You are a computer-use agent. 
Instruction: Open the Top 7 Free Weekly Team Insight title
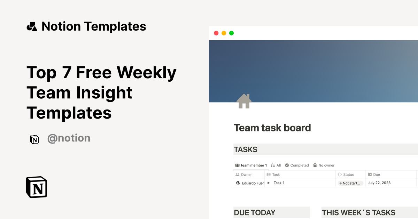click(x=101, y=92)
